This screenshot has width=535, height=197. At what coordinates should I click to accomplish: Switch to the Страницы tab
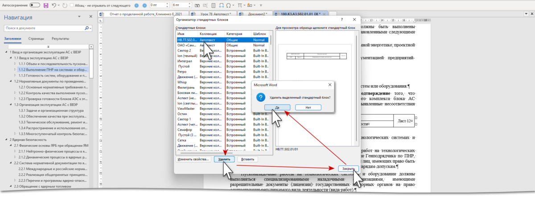(x=36, y=39)
